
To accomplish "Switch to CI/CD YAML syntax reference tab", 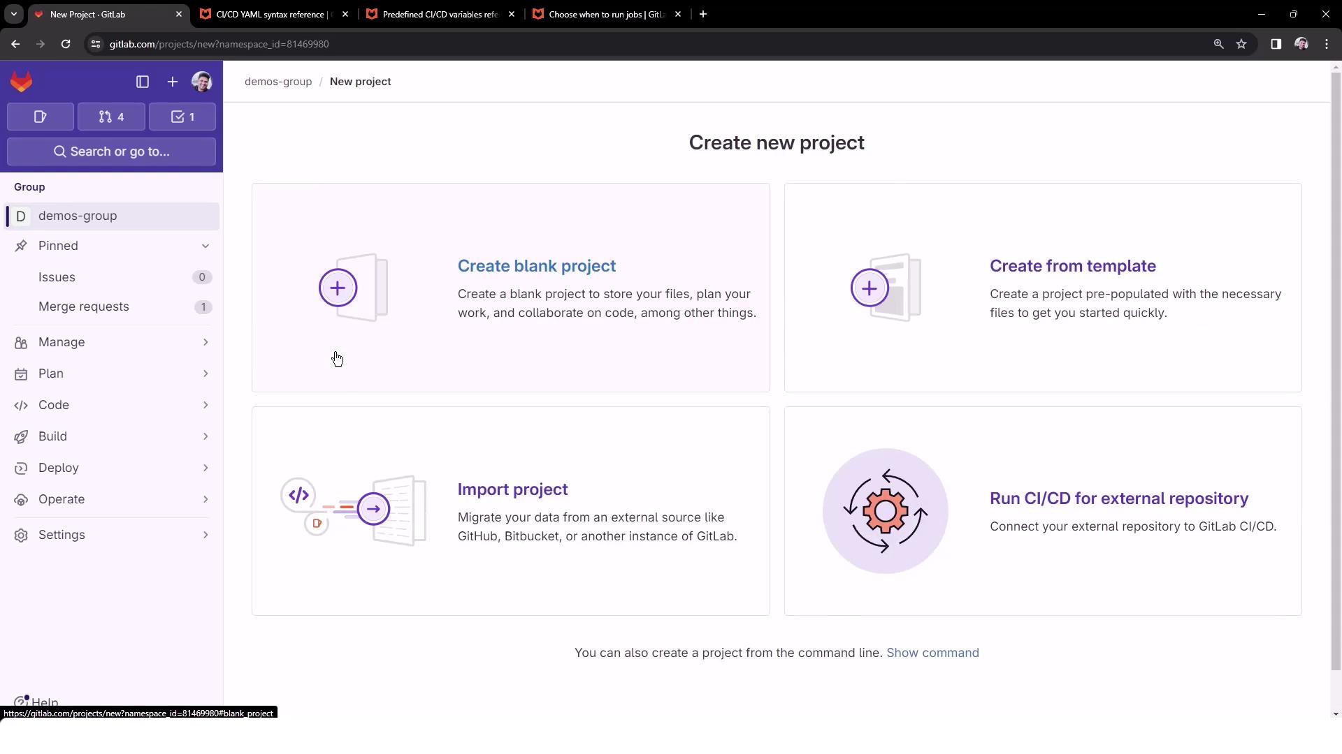I will pyautogui.click(x=271, y=14).
